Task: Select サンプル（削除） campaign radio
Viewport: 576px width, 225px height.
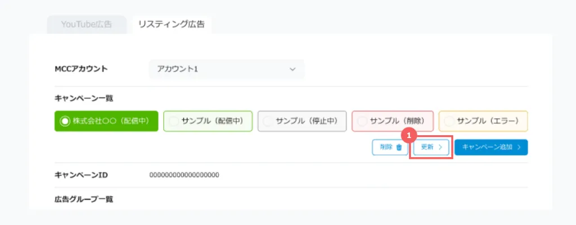Action: pyautogui.click(x=393, y=121)
